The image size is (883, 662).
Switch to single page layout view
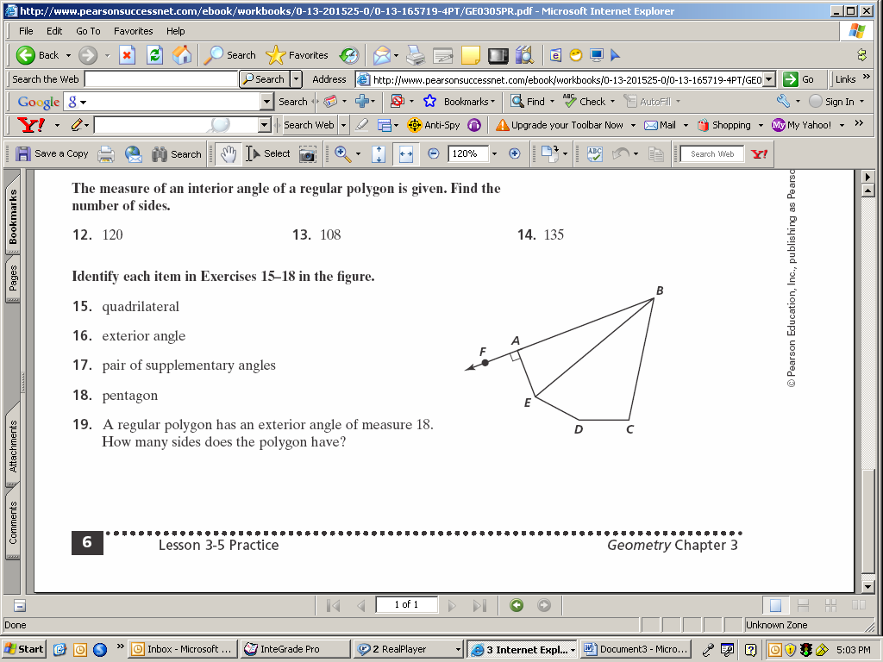[775, 605]
